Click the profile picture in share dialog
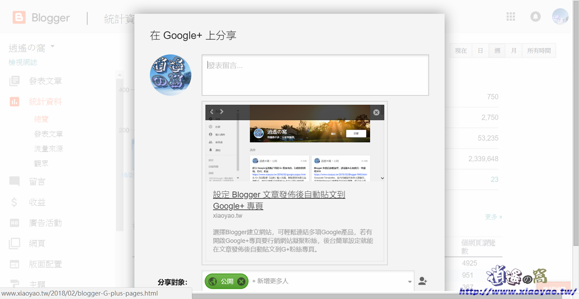Image resolution: width=579 pixels, height=299 pixels. click(170, 75)
